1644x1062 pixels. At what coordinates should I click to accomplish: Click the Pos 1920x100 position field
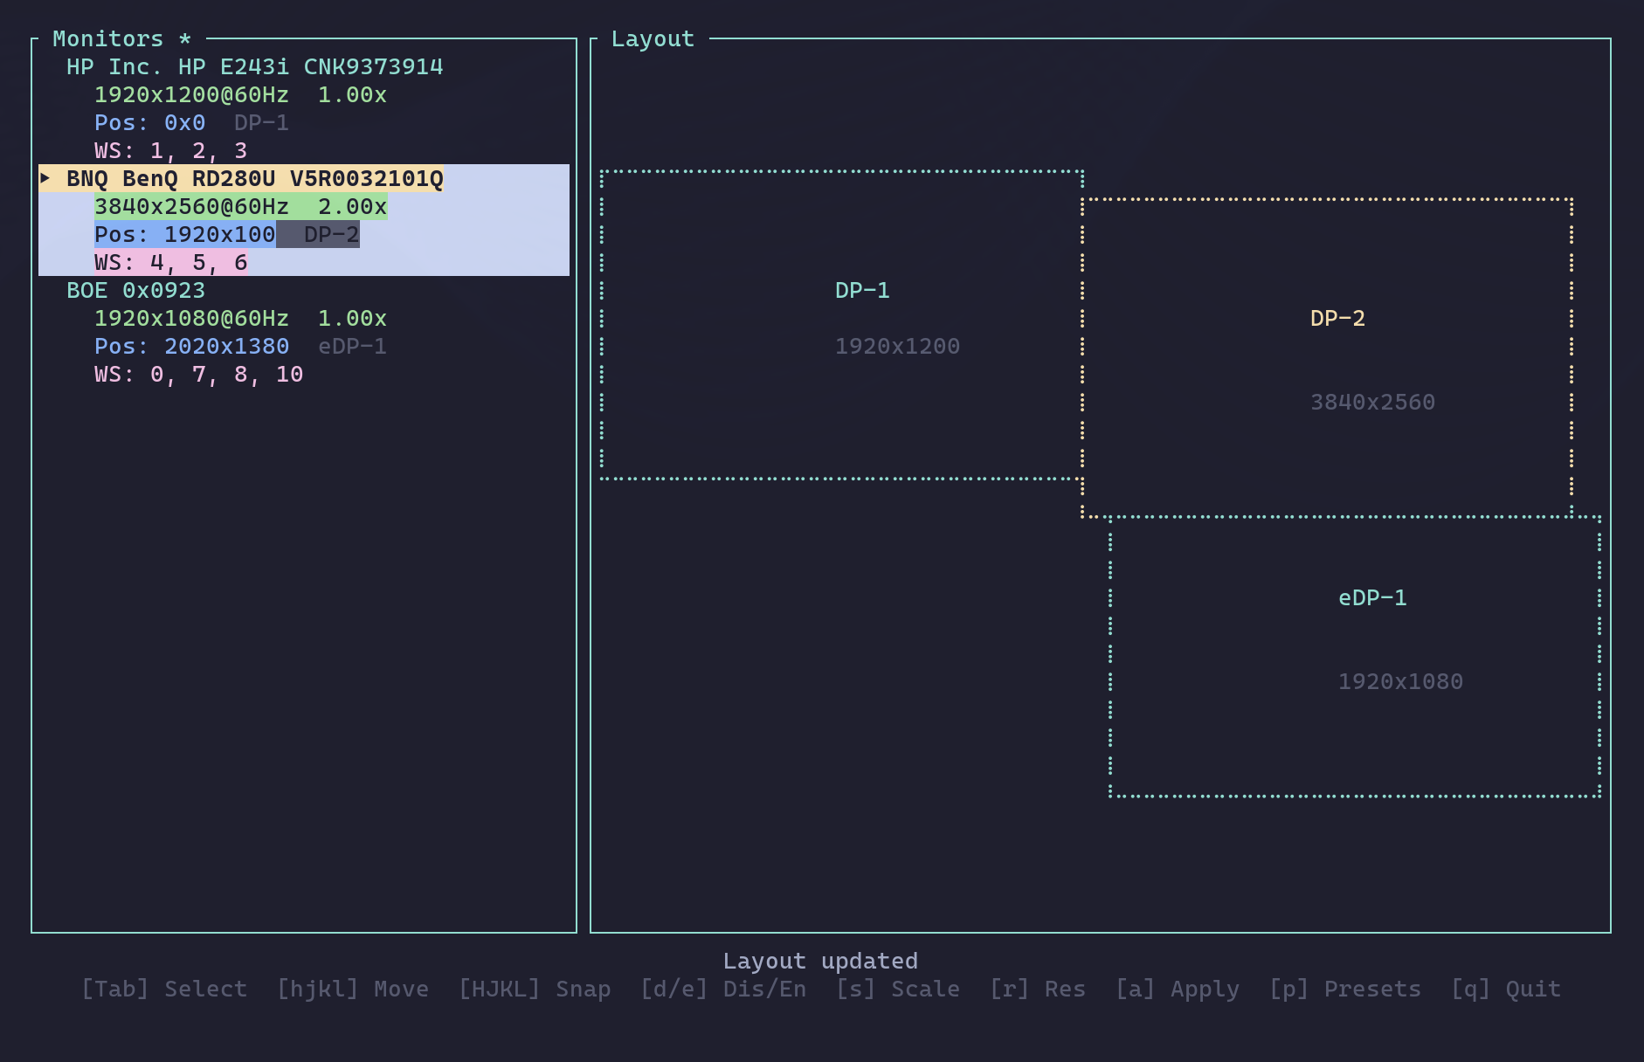click(x=183, y=234)
